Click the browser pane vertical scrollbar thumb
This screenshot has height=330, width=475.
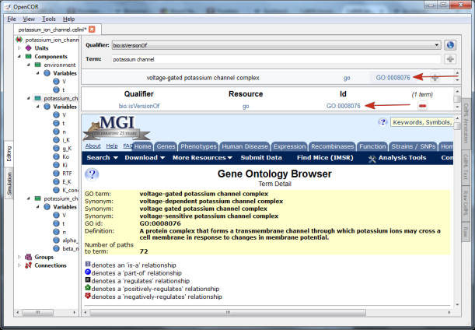coord(457,125)
